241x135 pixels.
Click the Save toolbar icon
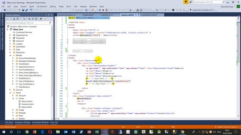(x=23, y=10)
